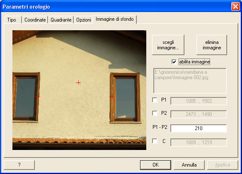Check the C center point checkbox
Viewport: 242px width, 174px height.
[x=155, y=141]
